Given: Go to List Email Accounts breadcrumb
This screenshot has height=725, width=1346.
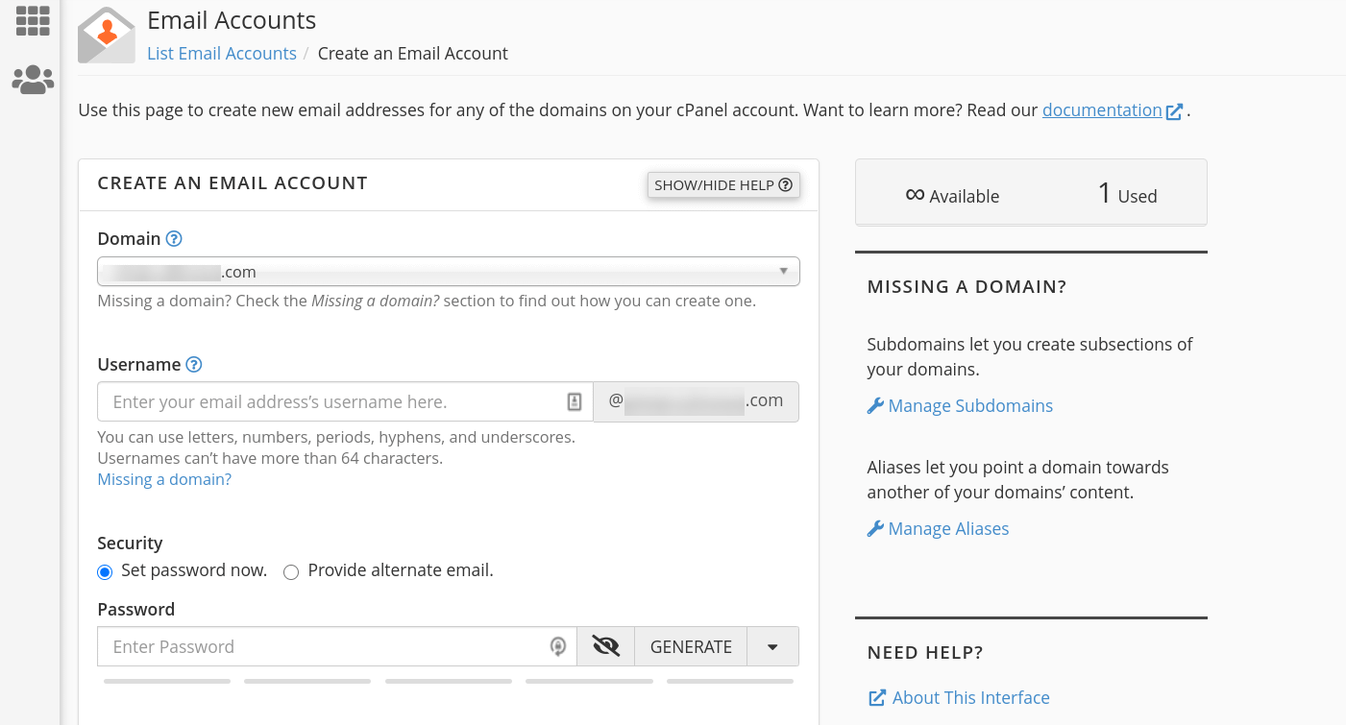Looking at the screenshot, I should point(222,53).
